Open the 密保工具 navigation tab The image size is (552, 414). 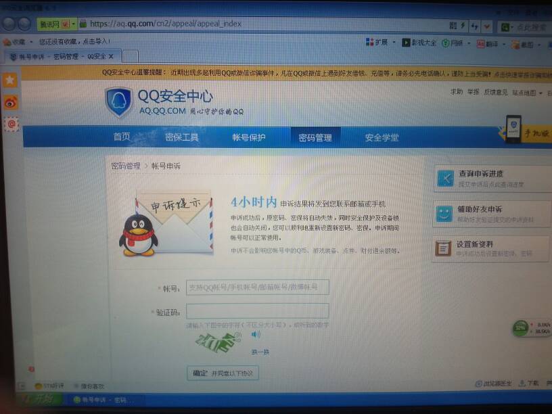tap(182, 137)
